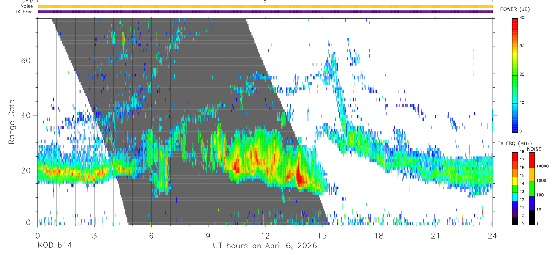The image size is (554, 255).
Task: Click the yellow Noise bar at the top
Action: click(x=265, y=6)
